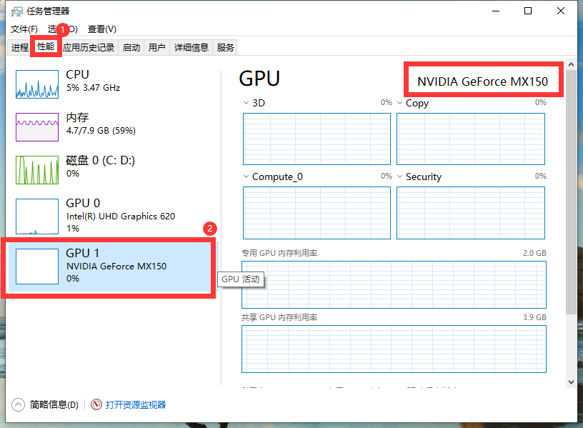The width and height of the screenshot is (583, 428).
Task: Switch to the 启动 tab
Action: pos(131,48)
